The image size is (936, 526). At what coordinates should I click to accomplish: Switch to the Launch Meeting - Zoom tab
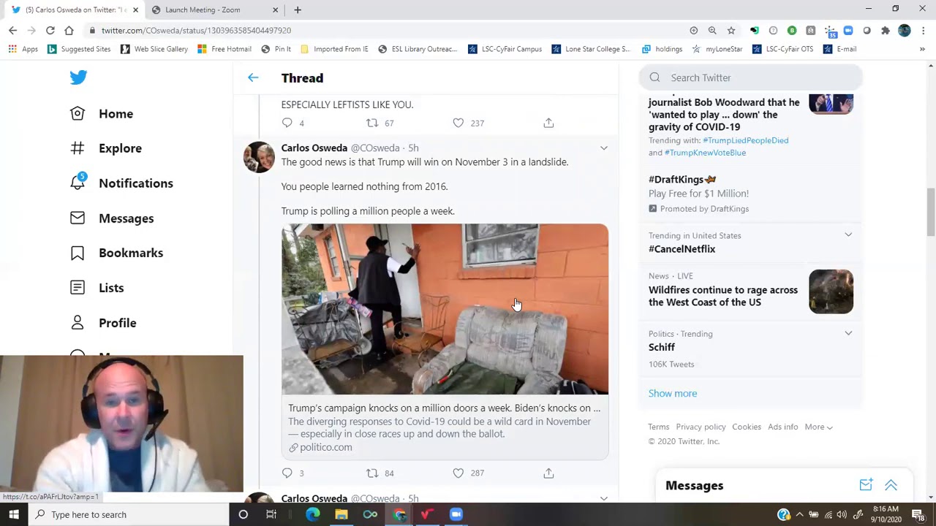[216, 10]
